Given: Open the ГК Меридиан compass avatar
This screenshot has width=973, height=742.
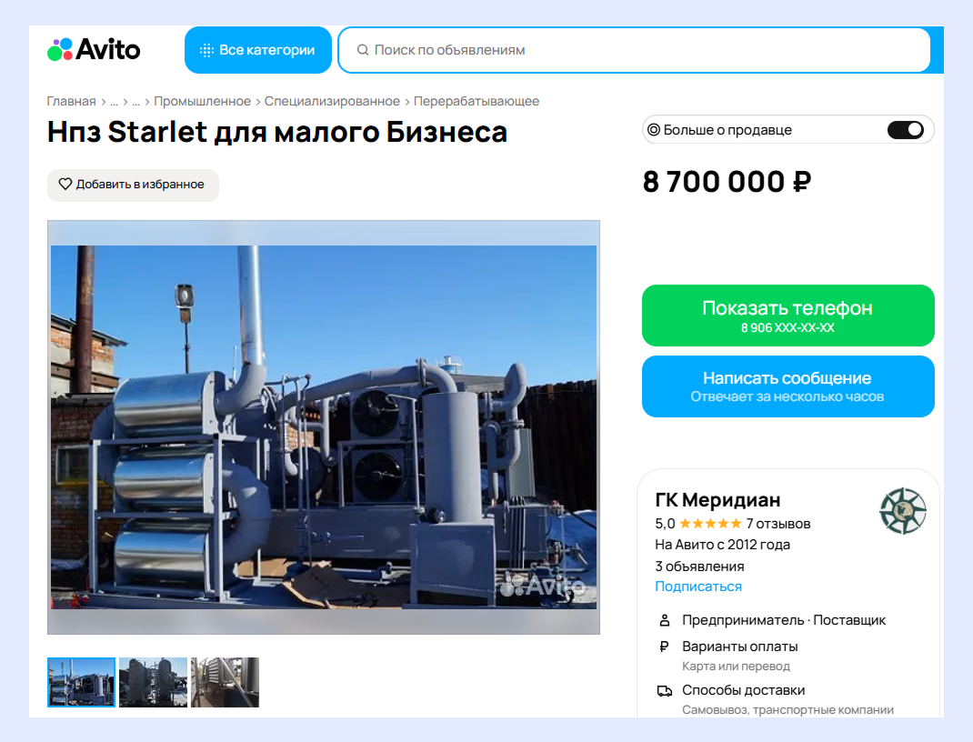Looking at the screenshot, I should click(x=903, y=511).
